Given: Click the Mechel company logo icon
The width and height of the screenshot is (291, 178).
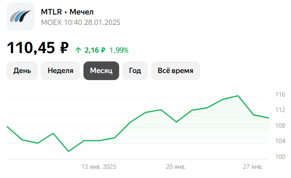Looking at the screenshot, I should (x=20, y=17).
